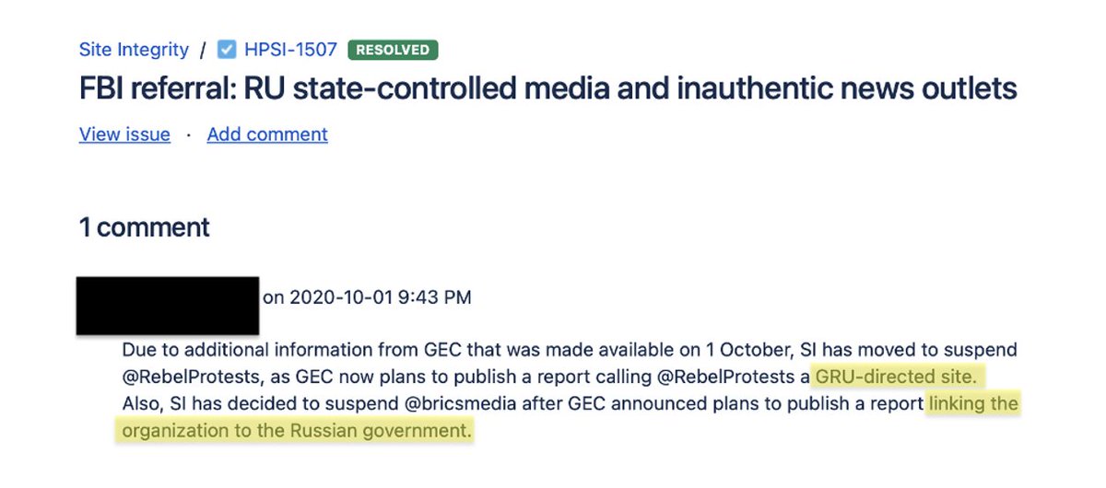Image resolution: width=1106 pixels, height=488 pixels.
Task: Click the FBI referral issue title
Action: 547,88
